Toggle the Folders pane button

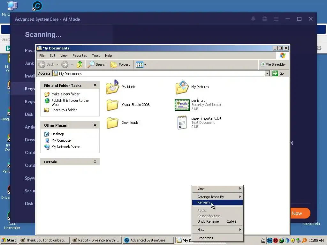click(x=120, y=64)
